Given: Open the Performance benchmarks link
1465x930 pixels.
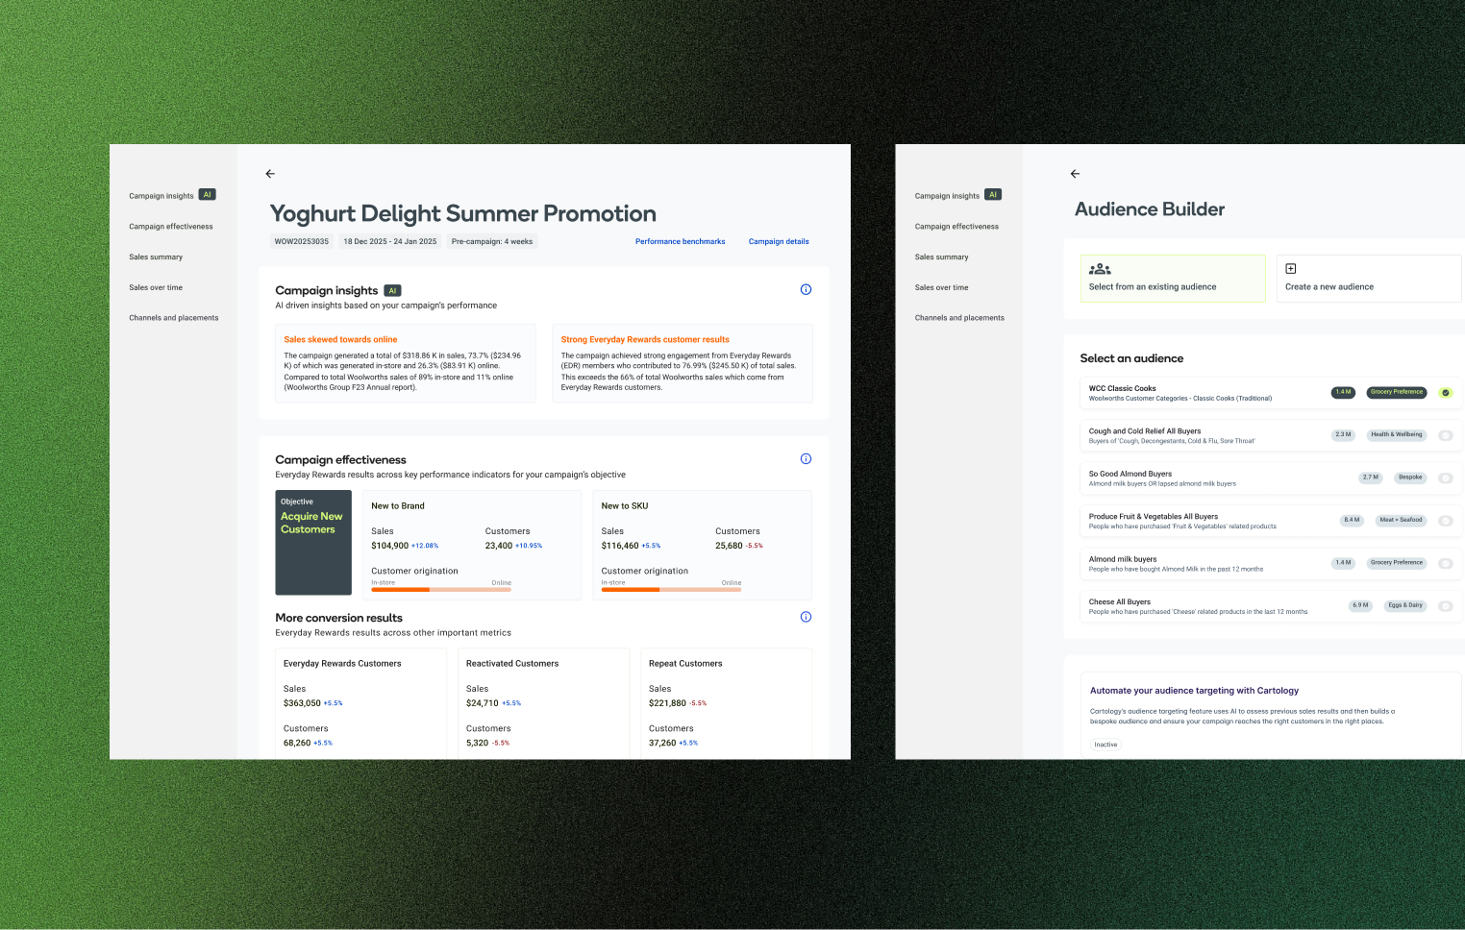Looking at the screenshot, I should coord(680,241).
